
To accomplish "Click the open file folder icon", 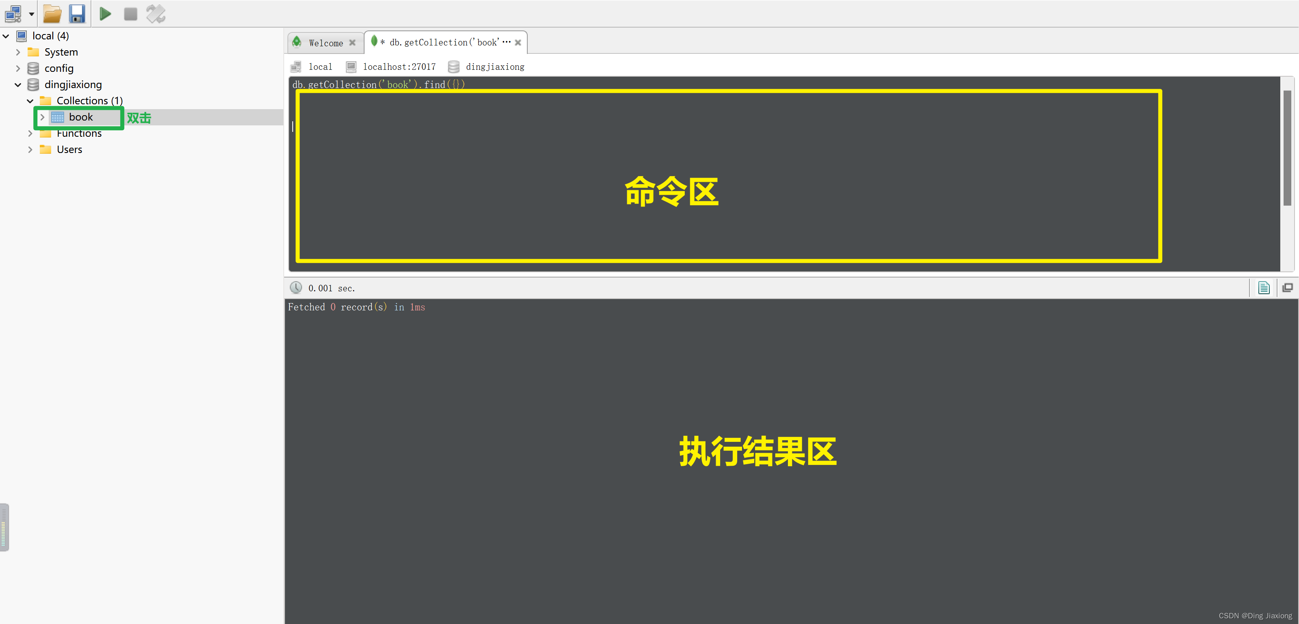I will (x=52, y=14).
